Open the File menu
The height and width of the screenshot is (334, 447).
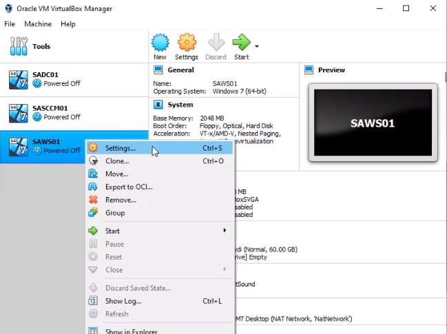pyautogui.click(x=10, y=24)
